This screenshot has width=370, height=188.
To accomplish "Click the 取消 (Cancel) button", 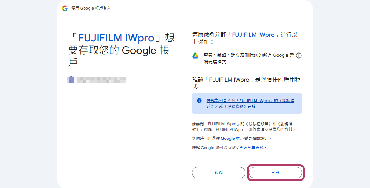I will point(219,173).
